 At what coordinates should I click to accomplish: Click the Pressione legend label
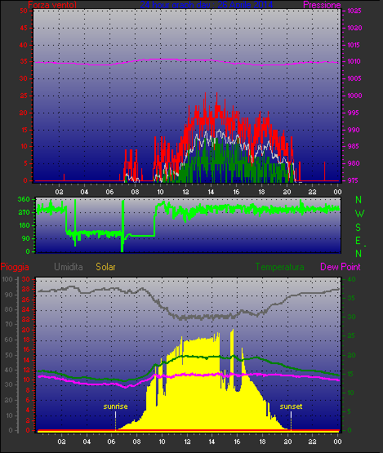[322, 5]
